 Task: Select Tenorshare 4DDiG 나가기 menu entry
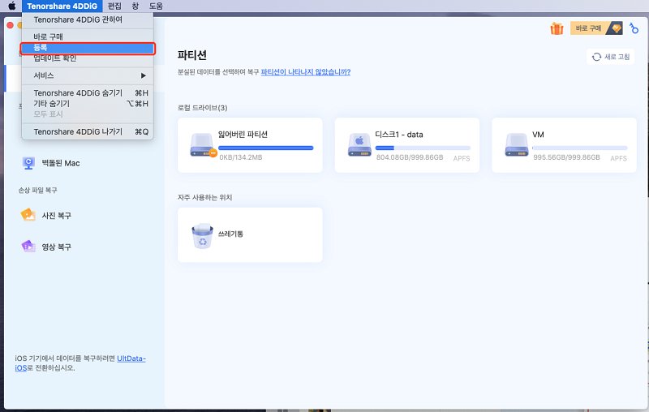(88, 131)
